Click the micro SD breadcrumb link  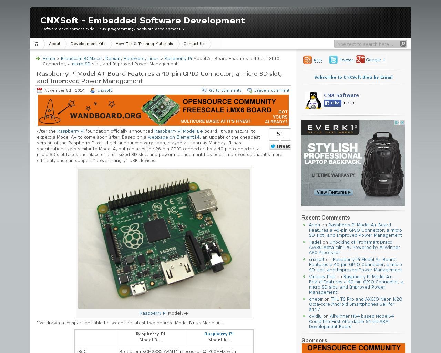pyautogui.click(x=81, y=64)
